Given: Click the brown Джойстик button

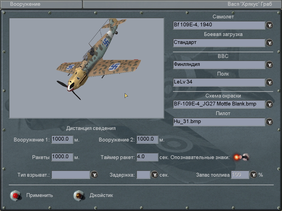Looking at the screenshot, I should (x=79, y=195).
